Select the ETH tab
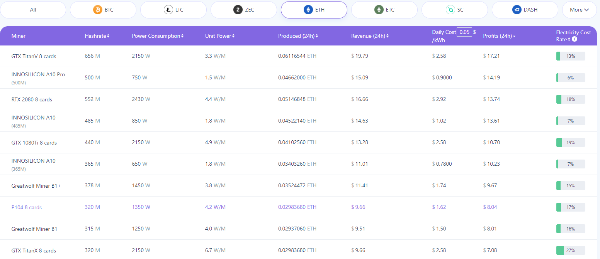This screenshot has height=259, width=600. (x=314, y=9)
